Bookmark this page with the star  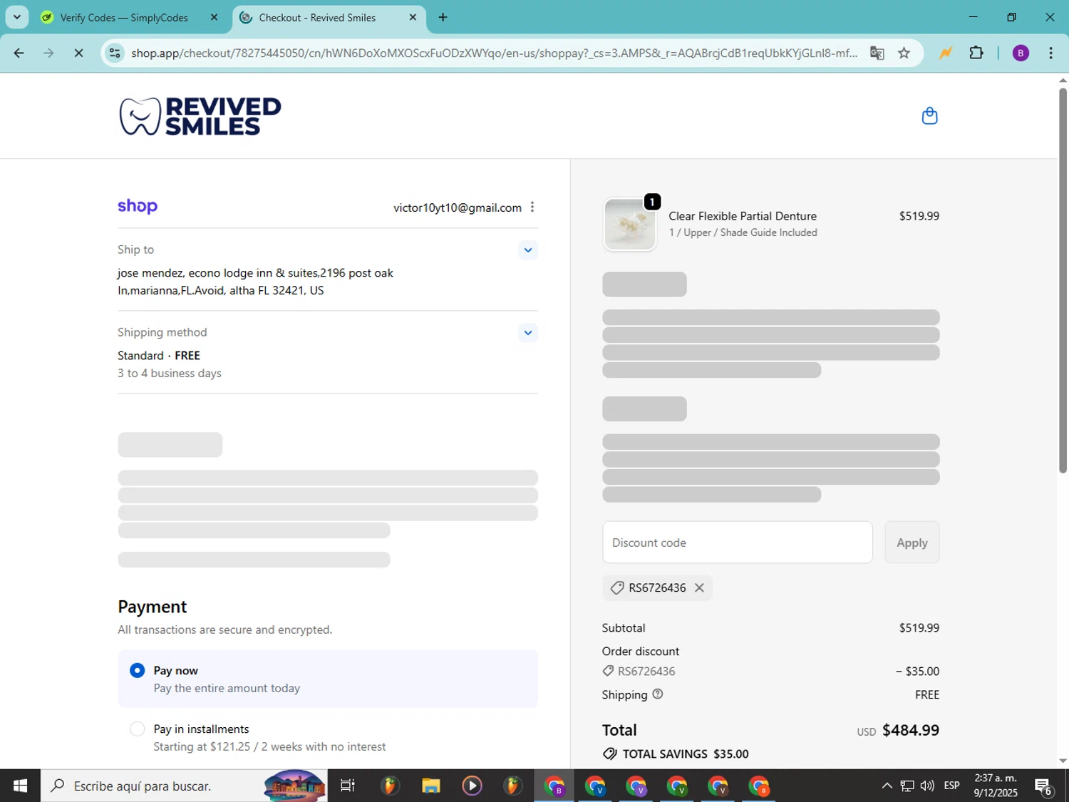904,53
